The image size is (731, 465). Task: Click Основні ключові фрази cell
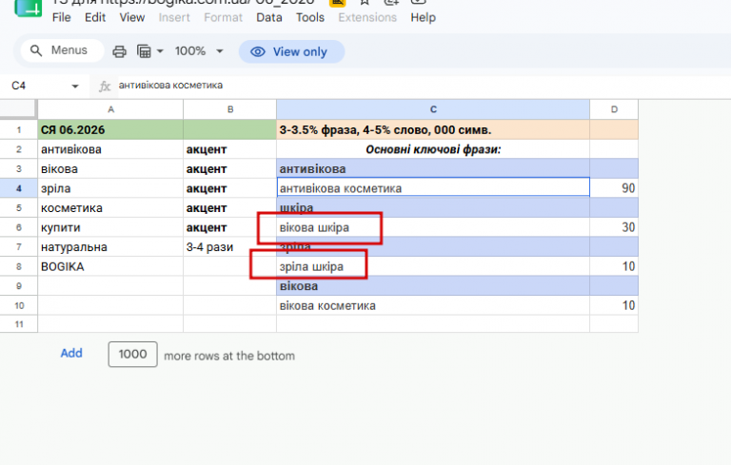coord(433,149)
